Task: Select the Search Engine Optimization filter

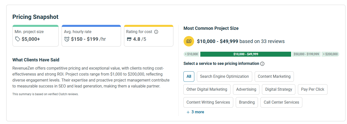Action: tap(224, 77)
